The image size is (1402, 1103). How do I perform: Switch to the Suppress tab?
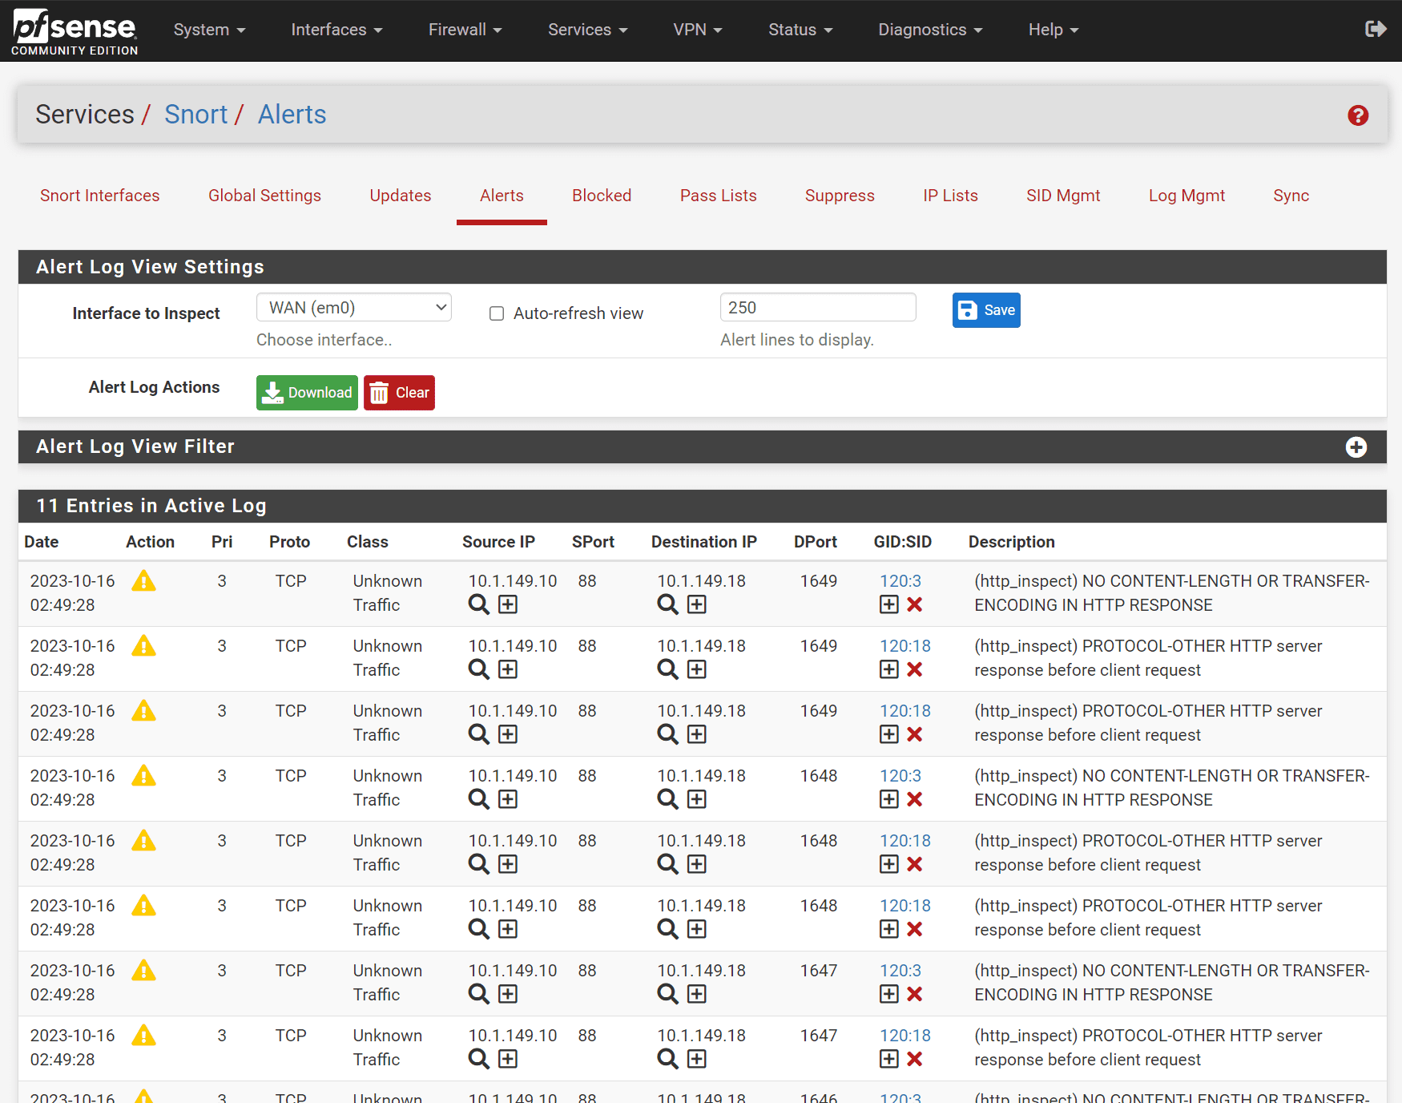839,196
